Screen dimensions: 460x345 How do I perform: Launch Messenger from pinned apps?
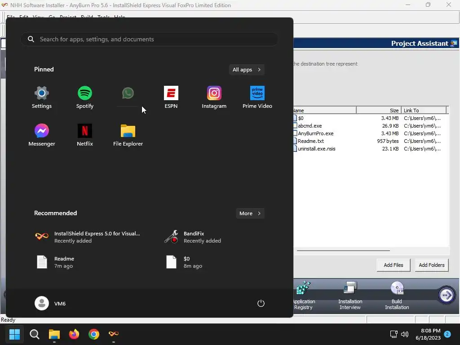42,135
